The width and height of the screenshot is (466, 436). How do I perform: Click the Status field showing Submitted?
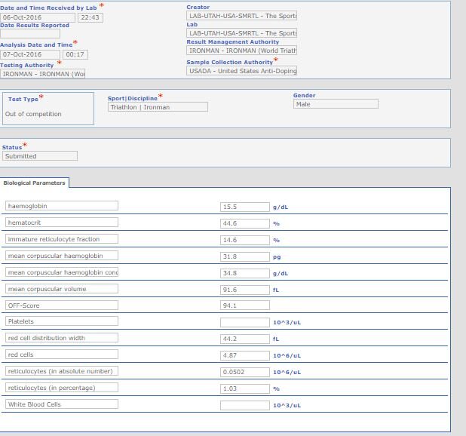coord(40,156)
